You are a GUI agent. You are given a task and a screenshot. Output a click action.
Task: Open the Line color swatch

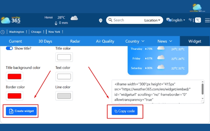[x=64, y=96]
